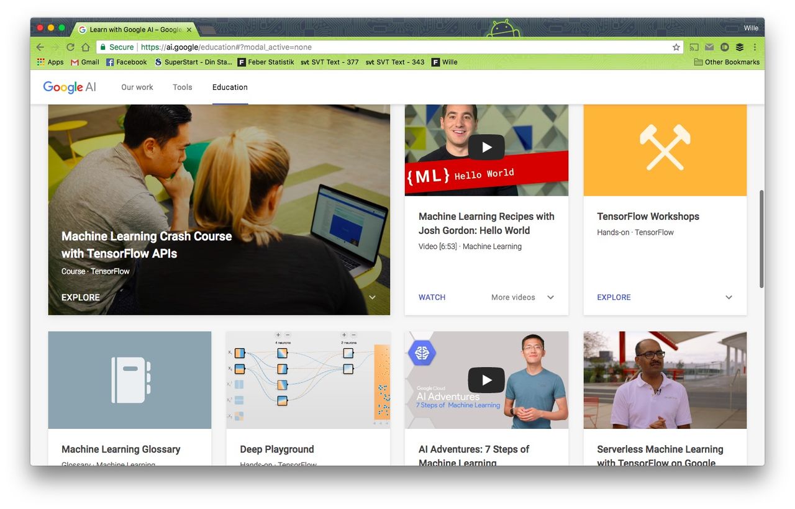Open the Gmail bookmark
This screenshot has width=795, height=509.
[x=85, y=62]
